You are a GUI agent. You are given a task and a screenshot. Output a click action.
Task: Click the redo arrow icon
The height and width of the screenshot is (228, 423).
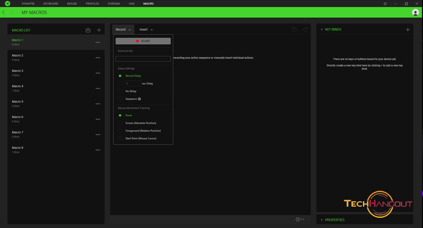pos(305,29)
